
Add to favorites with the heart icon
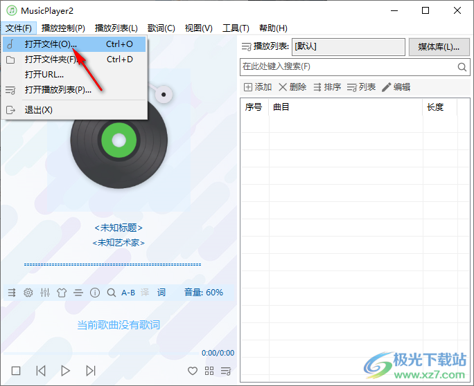(x=193, y=371)
